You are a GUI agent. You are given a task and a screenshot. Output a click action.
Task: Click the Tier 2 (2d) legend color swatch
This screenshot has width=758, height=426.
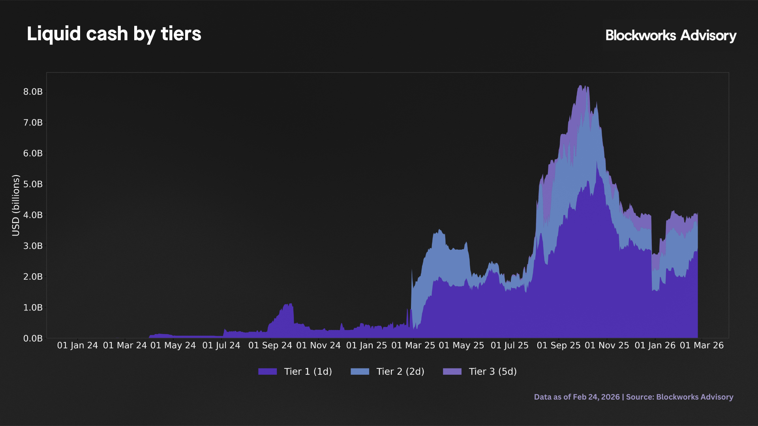coord(360,371)
